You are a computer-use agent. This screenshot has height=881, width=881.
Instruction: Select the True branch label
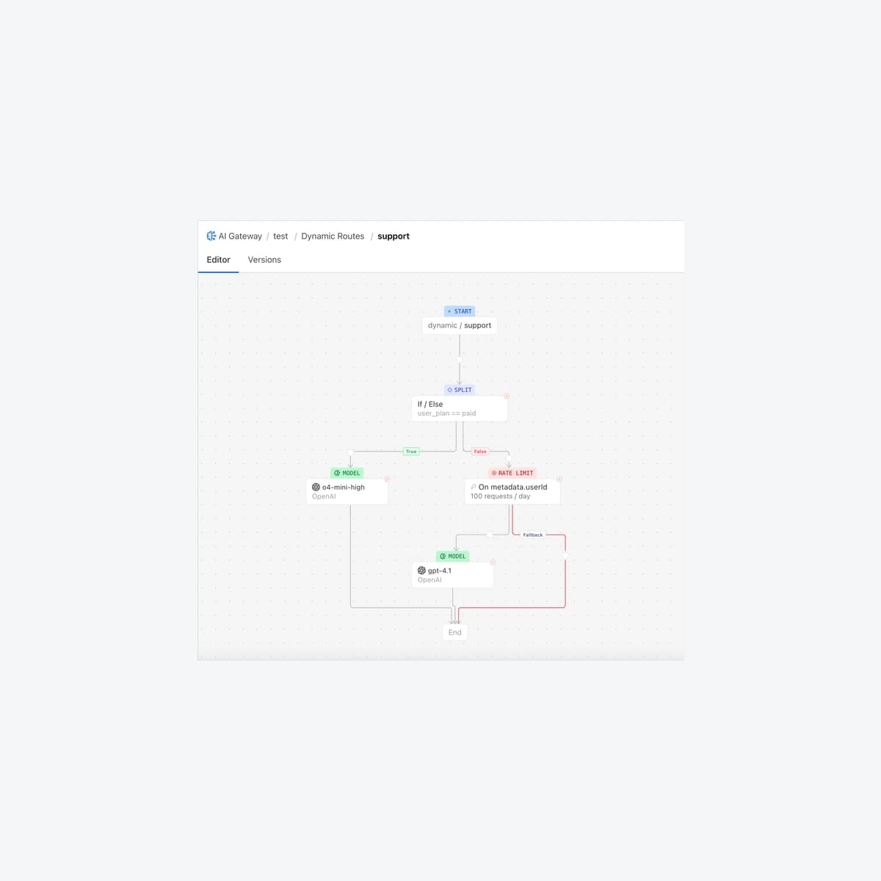[411, 452]
